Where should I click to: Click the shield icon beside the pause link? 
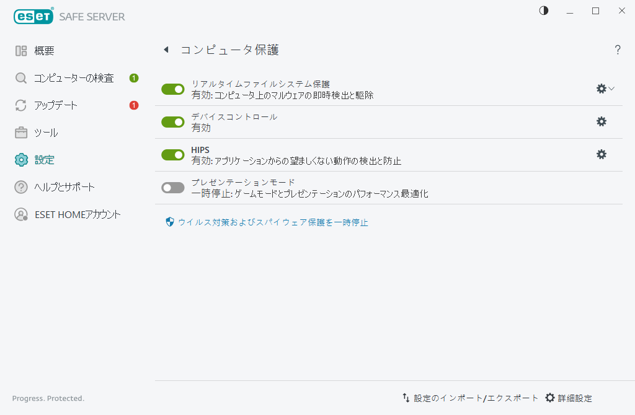coord(169,221)
